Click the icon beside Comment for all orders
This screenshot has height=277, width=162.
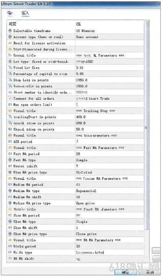(10, 98)
